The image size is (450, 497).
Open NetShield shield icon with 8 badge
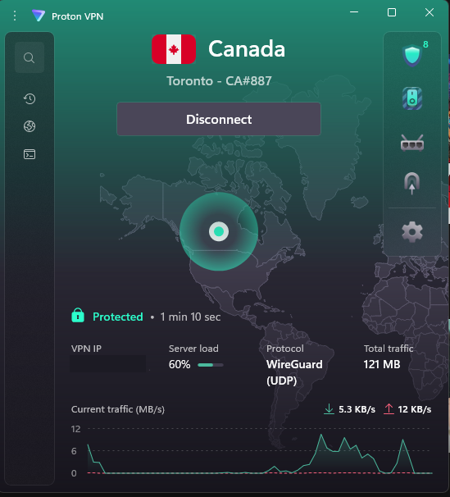[x=412, y=56]
